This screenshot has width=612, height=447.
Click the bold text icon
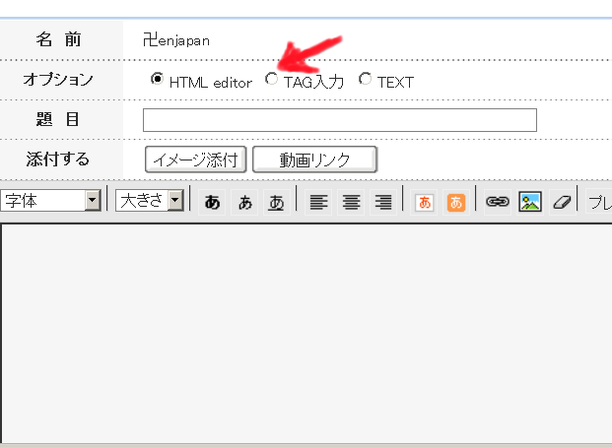[212, 202]
